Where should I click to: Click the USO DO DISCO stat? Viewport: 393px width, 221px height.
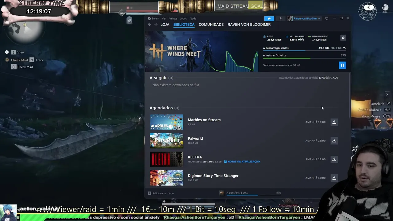point(318,38)
